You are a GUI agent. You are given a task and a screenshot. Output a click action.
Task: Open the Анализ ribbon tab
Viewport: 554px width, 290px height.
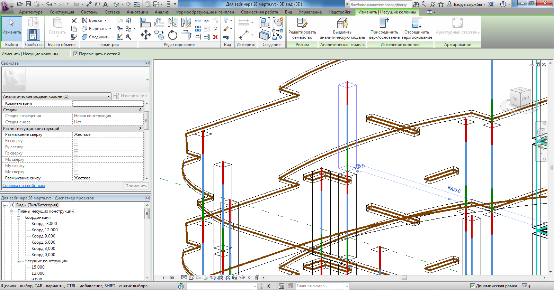[x=162, y=12]
